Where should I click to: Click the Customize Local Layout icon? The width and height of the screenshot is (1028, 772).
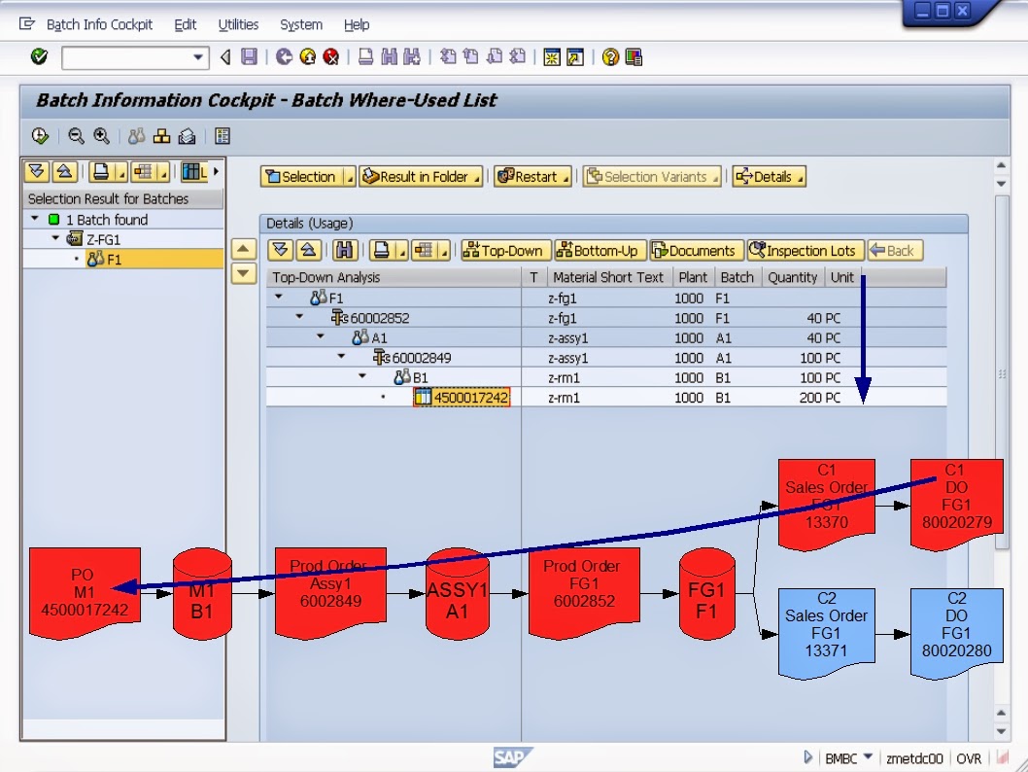(634, 57)
